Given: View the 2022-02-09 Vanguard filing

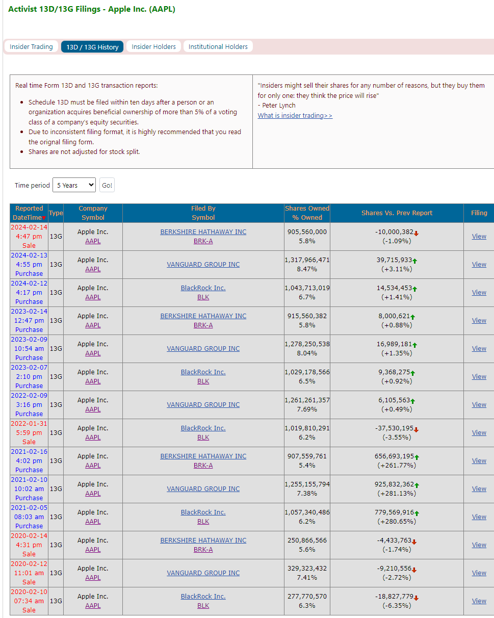Looking at the screenshot, I should (479, 405).
